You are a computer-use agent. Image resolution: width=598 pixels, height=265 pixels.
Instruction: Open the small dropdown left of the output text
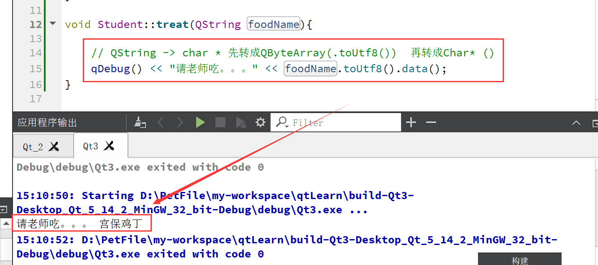[x=4, y=210]
